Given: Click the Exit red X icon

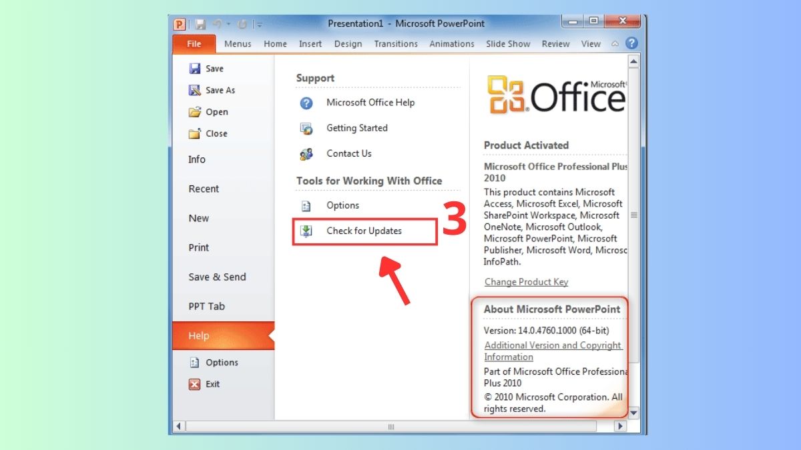Looking at the screenshot, I should 194,384.
